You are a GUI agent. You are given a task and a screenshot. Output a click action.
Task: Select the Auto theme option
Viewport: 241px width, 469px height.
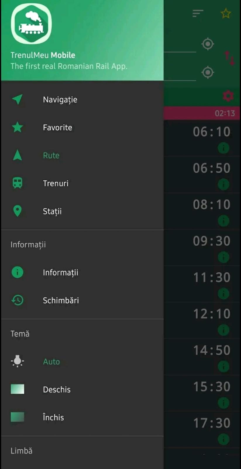51,362
